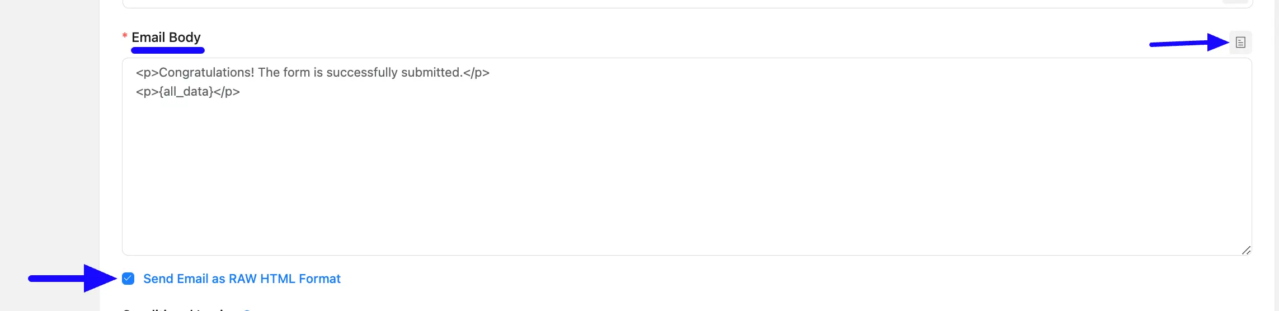This screenshot has width=1279, height=311.
Task: Click the word submitted in the email body text
Action: click(431, 73)
